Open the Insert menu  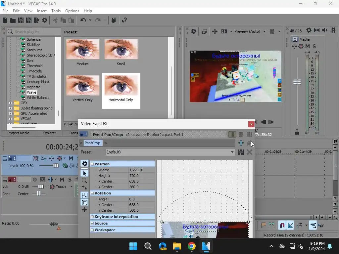(x=42, y=11)
